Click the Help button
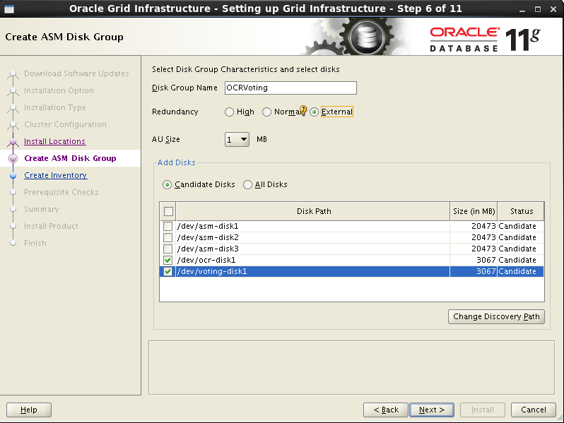Screen dimensions: 564x423 coord(29,410)
